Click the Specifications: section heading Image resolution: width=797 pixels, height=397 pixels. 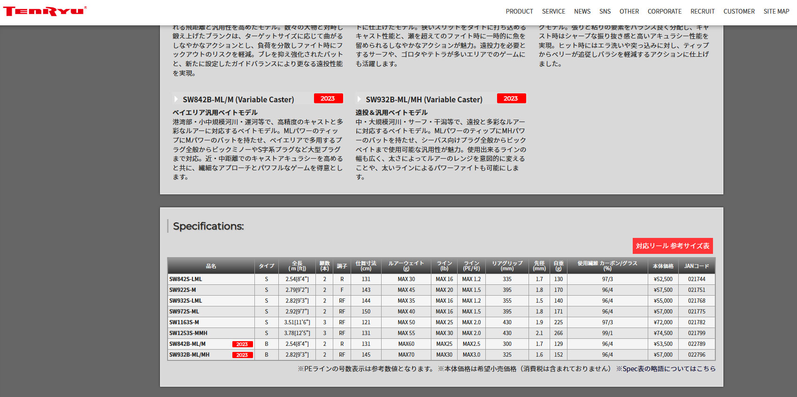tap(208, 226)
